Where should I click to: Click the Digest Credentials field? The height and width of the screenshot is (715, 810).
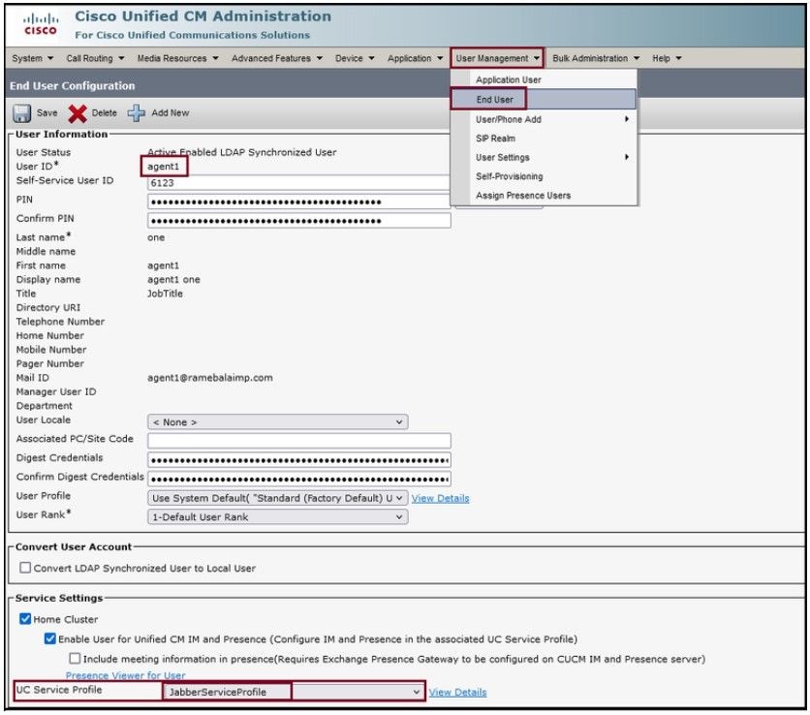point(298,460)
